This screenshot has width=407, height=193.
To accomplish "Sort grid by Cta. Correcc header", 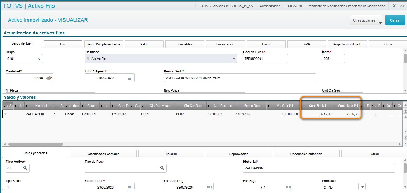I will [223, 106].
